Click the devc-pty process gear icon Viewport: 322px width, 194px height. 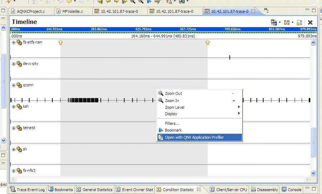[19, 64]
